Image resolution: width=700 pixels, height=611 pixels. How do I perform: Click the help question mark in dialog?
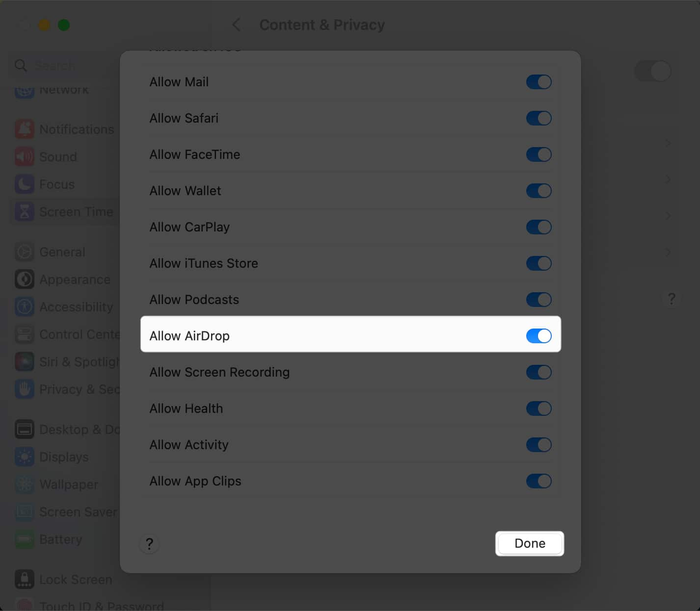coord(149,543)
